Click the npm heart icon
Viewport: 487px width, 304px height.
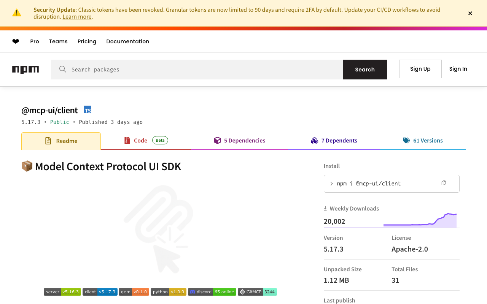(16, 41)
